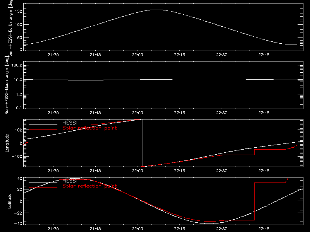The height and width of the screenshot is (232, 310).
Task: Click 22:45 label under Sun-HESSI-Earth plot
Action: pyautogui.click(x=264, y=55)
